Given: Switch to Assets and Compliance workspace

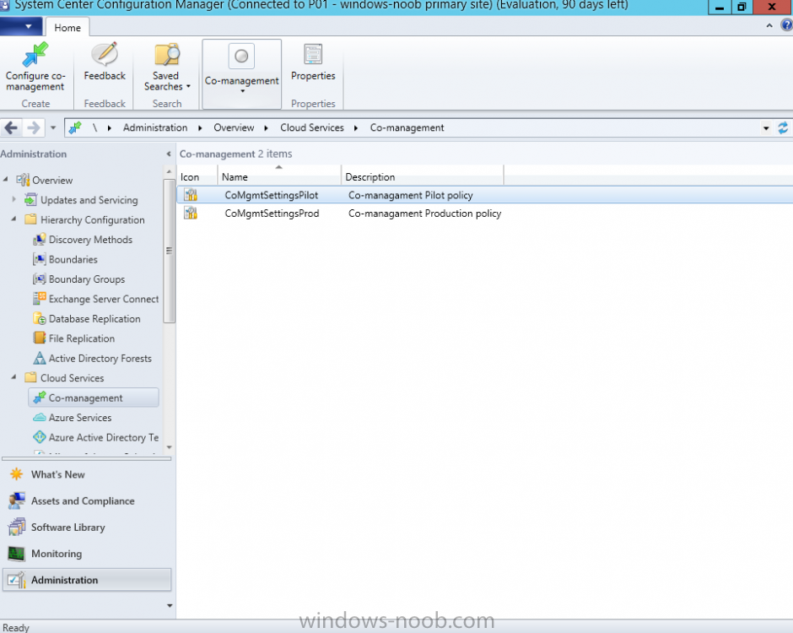Looking at the screenshot, I should click(x=83, y=501).
